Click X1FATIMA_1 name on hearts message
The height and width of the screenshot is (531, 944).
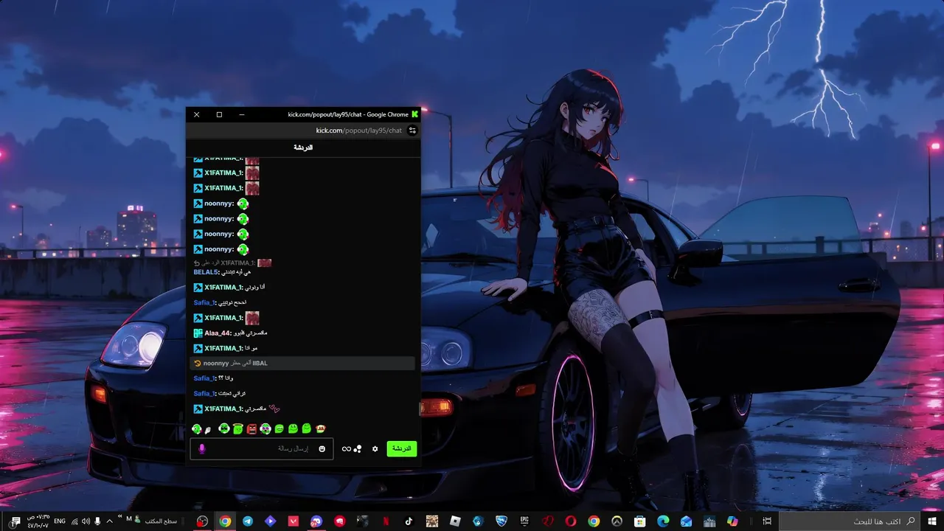coord(223,409)
